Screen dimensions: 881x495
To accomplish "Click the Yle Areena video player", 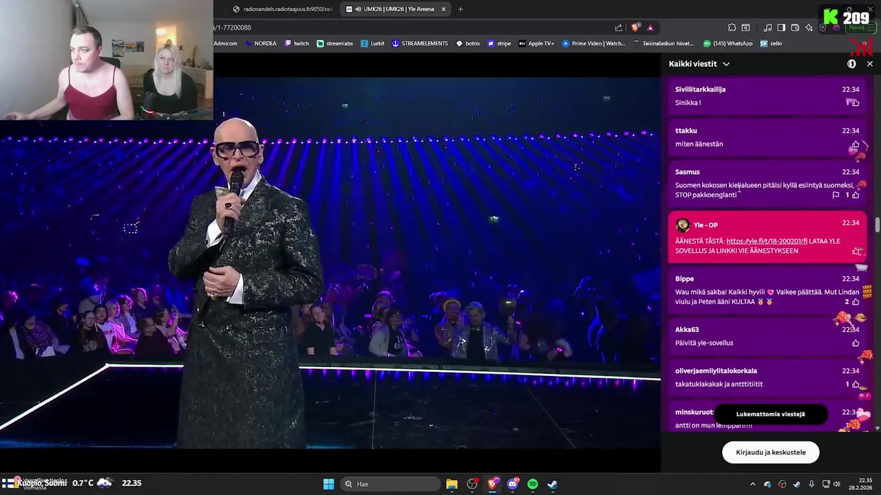I will pos(330,261).
